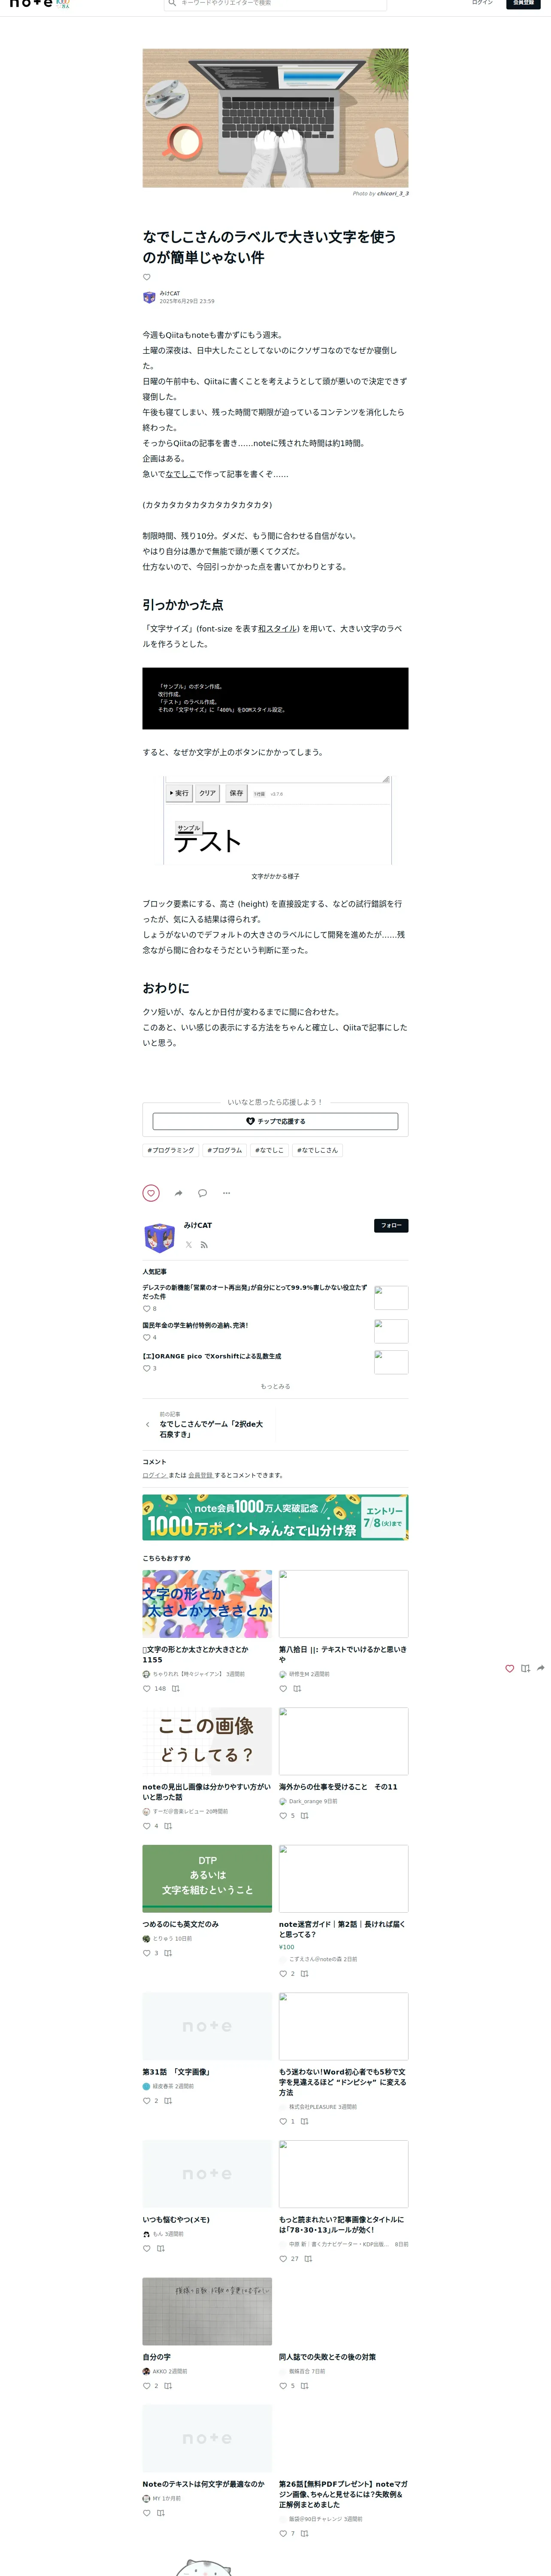
Task: Select the #プログラミング tag
Action: coord(171,1150)
